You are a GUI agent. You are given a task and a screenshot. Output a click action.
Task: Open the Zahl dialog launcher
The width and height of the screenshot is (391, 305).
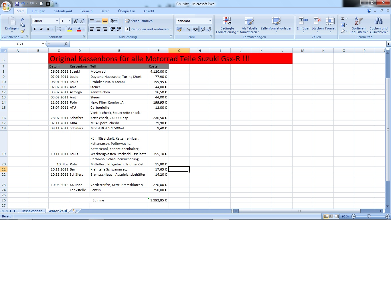click(x=211, y=37)
